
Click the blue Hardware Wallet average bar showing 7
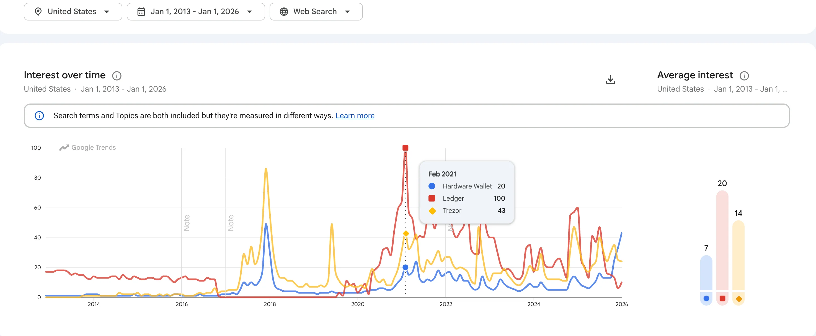[x=706, y=273]
